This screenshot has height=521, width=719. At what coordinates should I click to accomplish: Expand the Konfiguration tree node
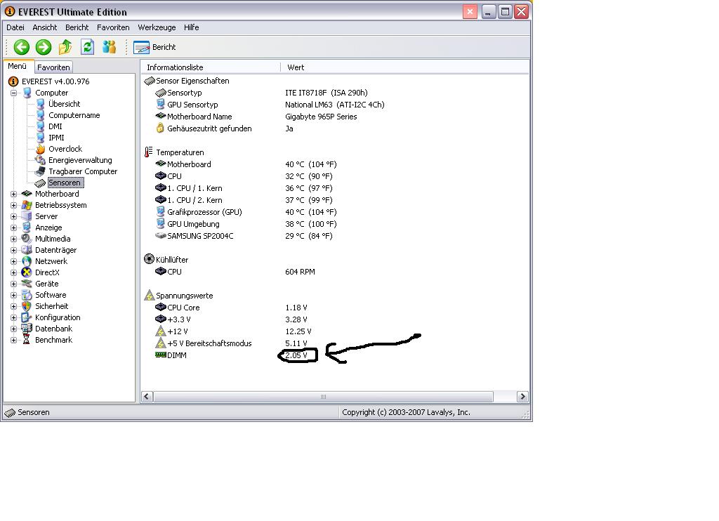(14, 317)
